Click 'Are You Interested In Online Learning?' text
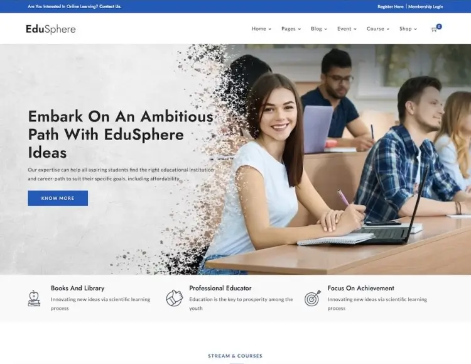Viewport: 471px width, 364px height. pyautogui.click(x=63, y=6)
